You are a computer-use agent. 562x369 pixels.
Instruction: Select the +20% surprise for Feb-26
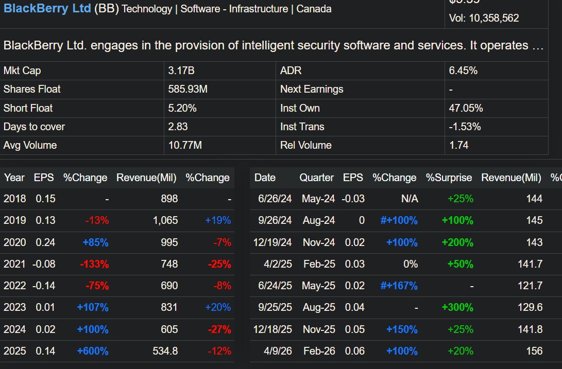[x=460, y=351]
